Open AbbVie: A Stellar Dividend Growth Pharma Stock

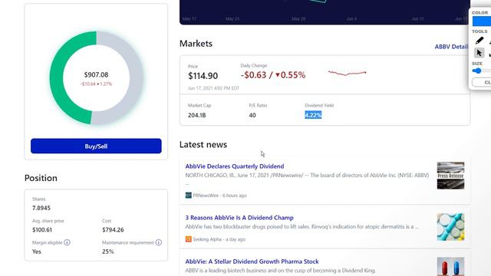pos(252,261)
